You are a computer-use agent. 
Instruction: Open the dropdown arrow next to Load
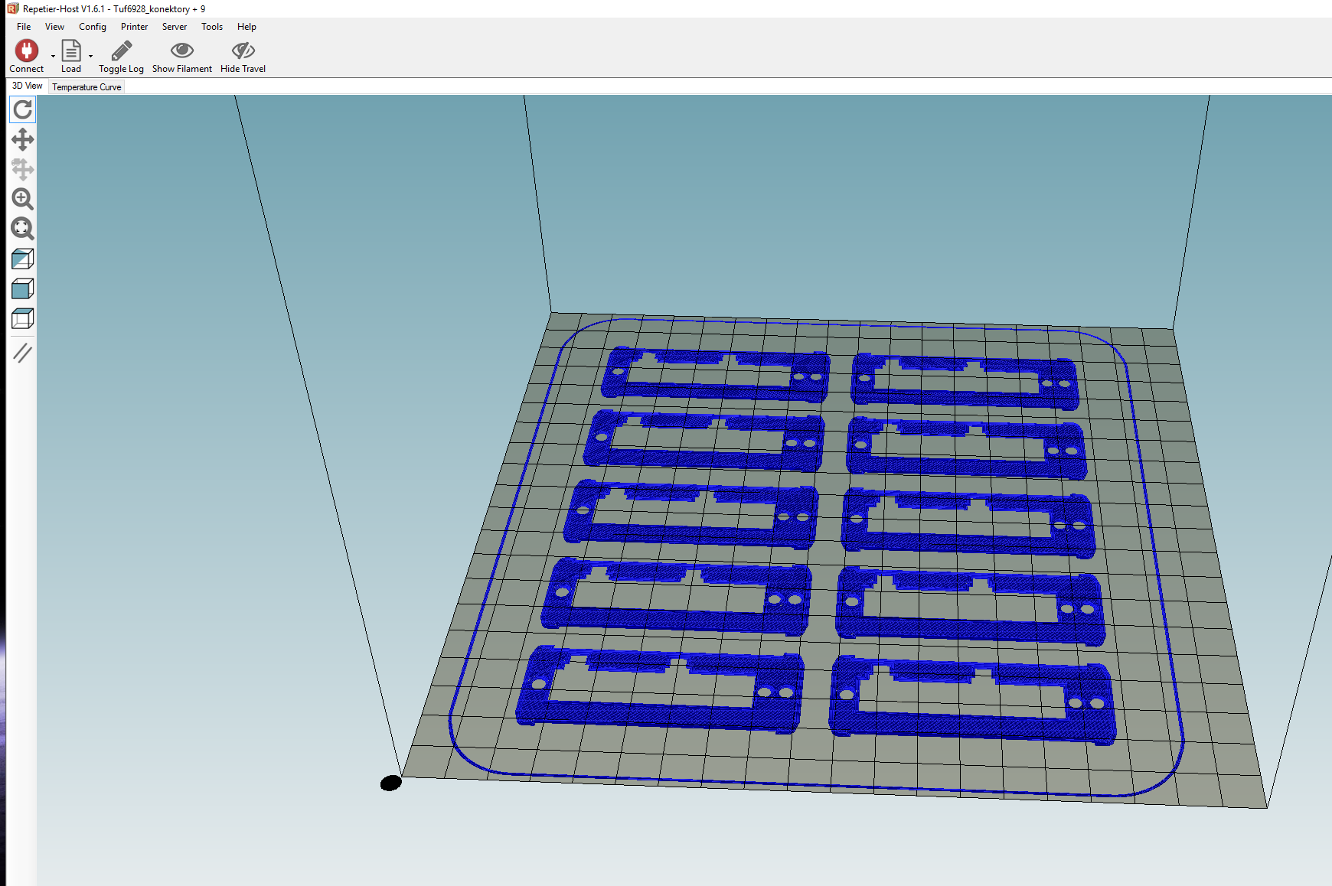point(90,56)
